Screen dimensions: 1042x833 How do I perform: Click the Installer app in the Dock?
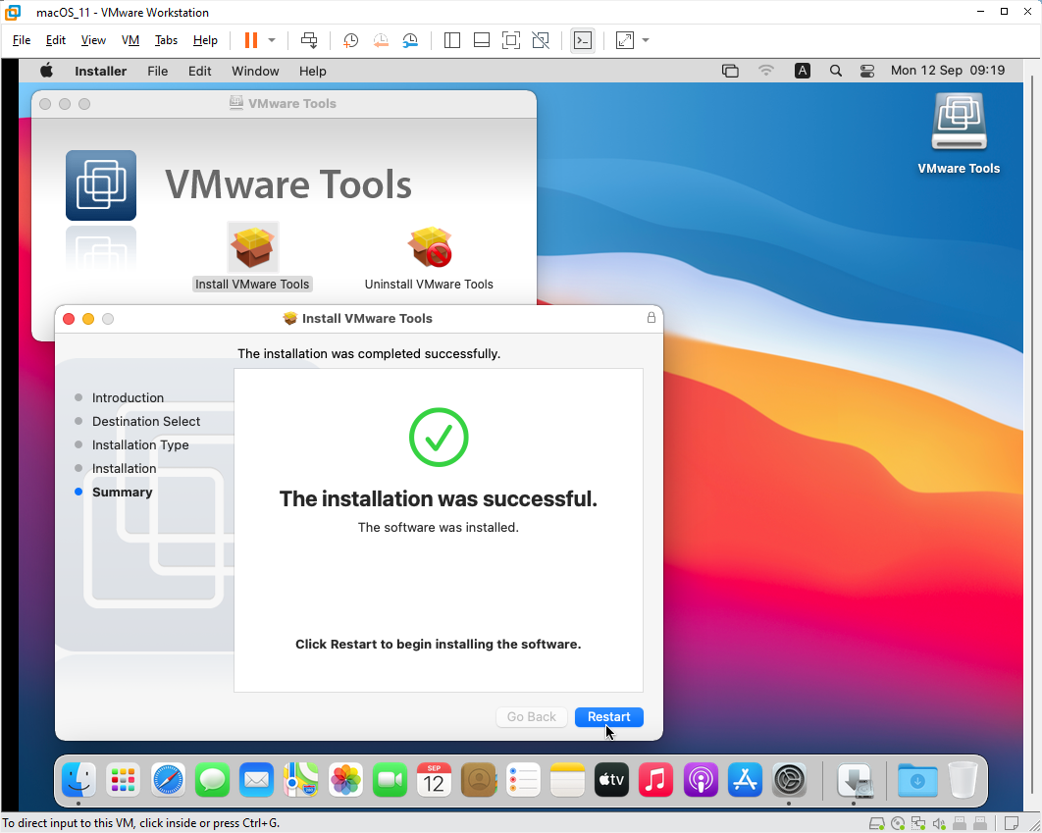click(x=855, y=780)
